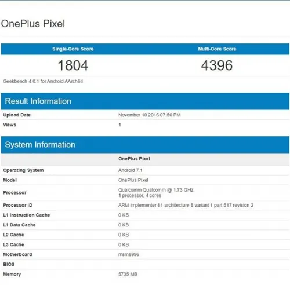Image resolution: width=290 pixels, height=285 pixels.
Task: Click the Geekbench 4.0.1 for Android version text
Action: (43, 81)
